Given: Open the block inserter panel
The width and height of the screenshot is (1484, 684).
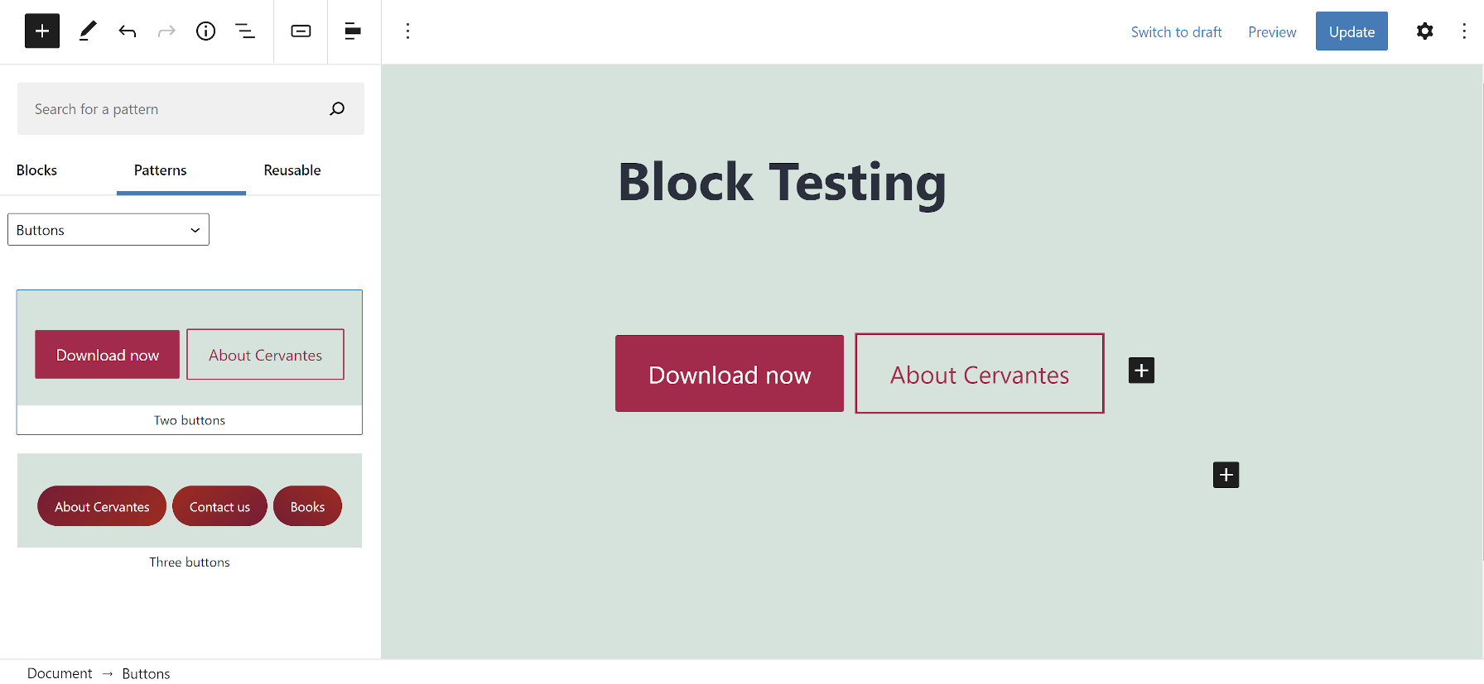Looking at the screenshot, I should (41, 31).
